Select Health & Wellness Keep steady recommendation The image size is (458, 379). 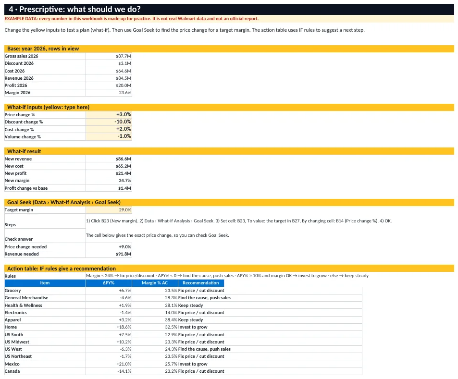coord(270,305)
